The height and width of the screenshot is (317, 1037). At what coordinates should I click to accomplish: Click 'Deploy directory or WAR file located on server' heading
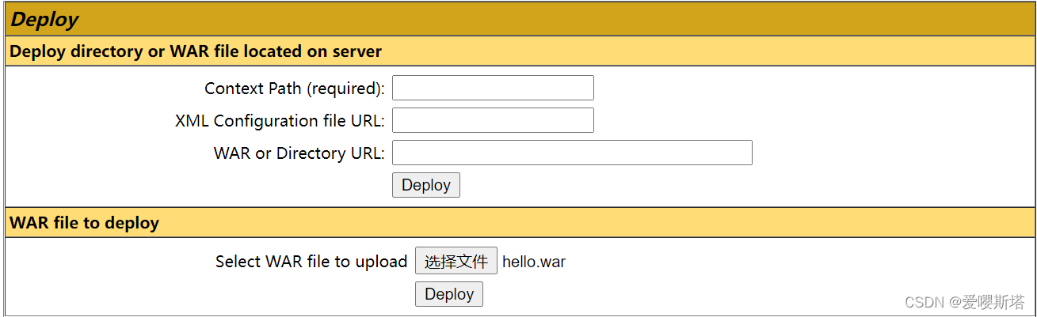(196, 51)
